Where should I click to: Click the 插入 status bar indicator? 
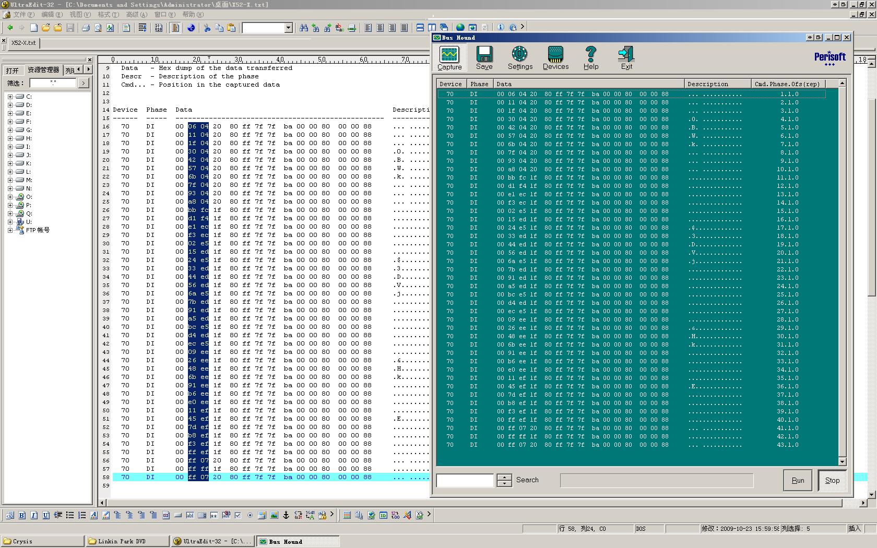[854, 529]
